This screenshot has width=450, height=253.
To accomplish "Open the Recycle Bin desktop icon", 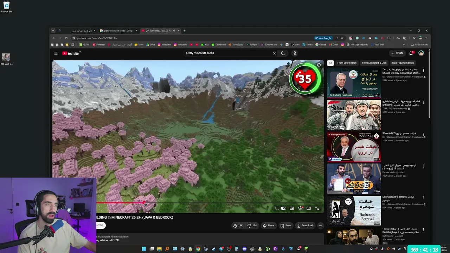I will click(6, 7).
